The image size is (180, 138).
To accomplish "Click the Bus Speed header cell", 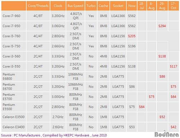I will 75,6.
